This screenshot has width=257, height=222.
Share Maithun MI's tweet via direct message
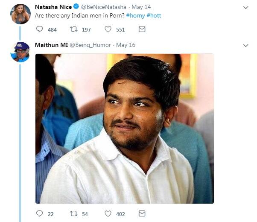click(x=142, y=213)
